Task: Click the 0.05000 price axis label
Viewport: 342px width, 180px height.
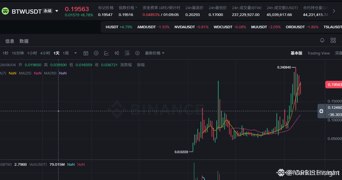Action: (335, 138)
